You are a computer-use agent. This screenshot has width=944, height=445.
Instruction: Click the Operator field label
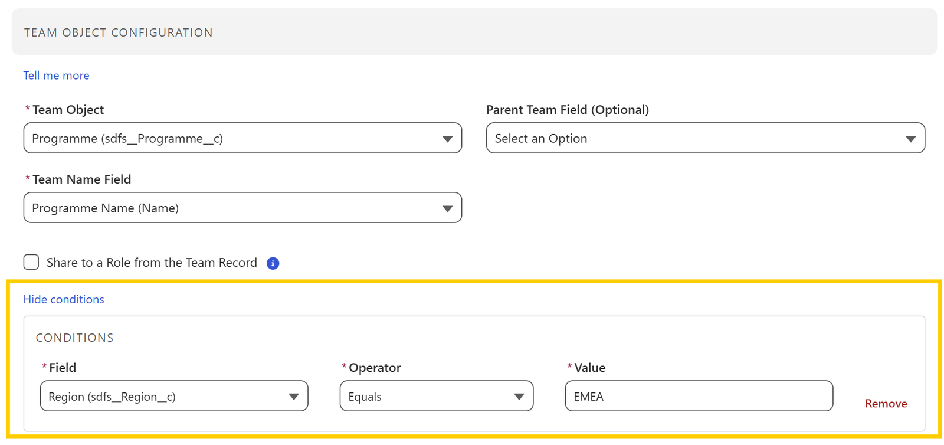[x=375, y=368]
